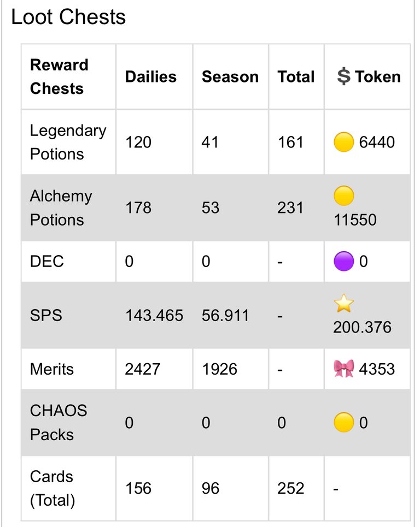Click the gold coin above 11550
This screenshot has width=420, height=527.
(x=343, y=196)
